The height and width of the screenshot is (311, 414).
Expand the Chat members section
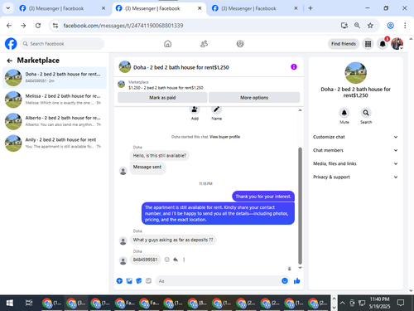pos(355,150)
